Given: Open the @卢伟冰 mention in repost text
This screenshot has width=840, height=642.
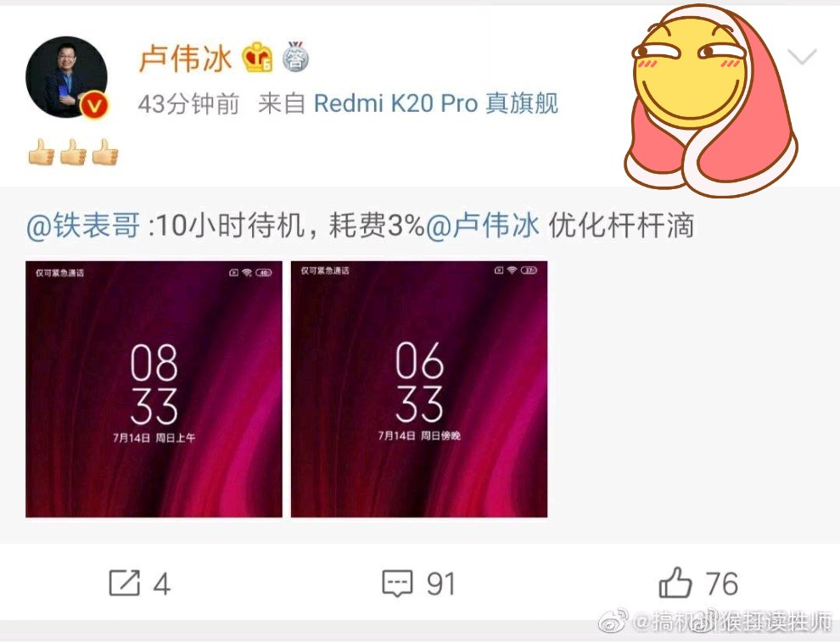Looking at the screenshot, I should click(482, 226).
